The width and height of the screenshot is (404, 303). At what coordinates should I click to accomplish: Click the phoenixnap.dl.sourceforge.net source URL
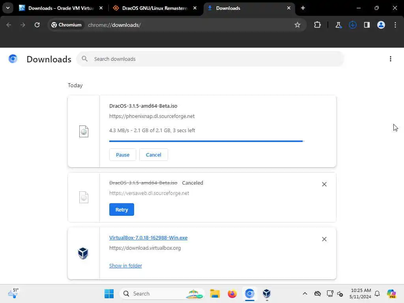(152, 116)
